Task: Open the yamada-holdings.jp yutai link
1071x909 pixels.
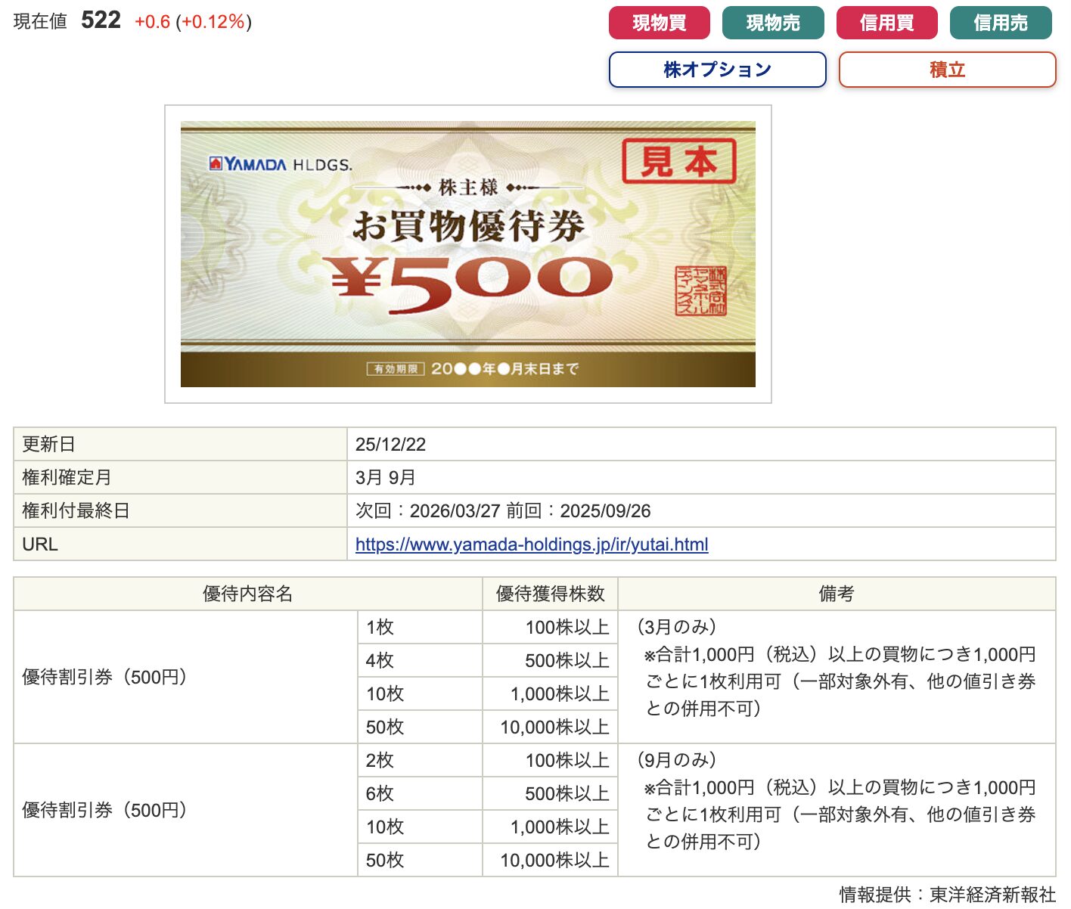Action: pos(532,544)
